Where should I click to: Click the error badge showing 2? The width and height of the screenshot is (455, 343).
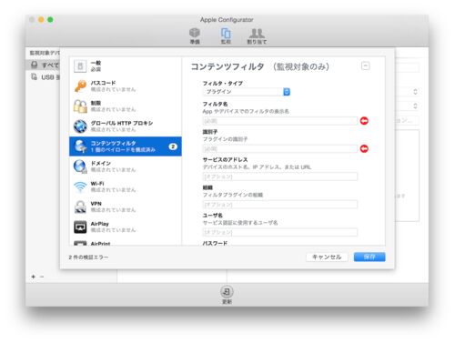click(x=173, y=146)
